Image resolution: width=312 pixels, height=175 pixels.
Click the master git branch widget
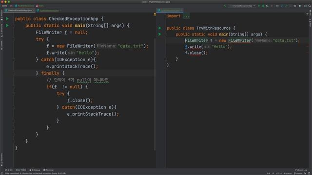[298, 174]
